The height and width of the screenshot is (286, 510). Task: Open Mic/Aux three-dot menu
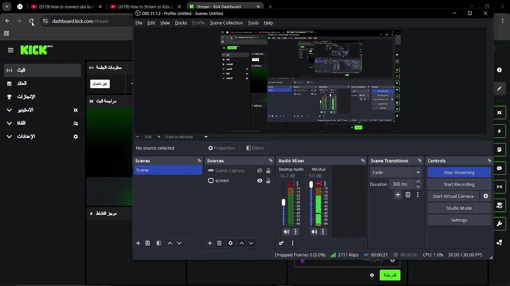click(323, 232)
